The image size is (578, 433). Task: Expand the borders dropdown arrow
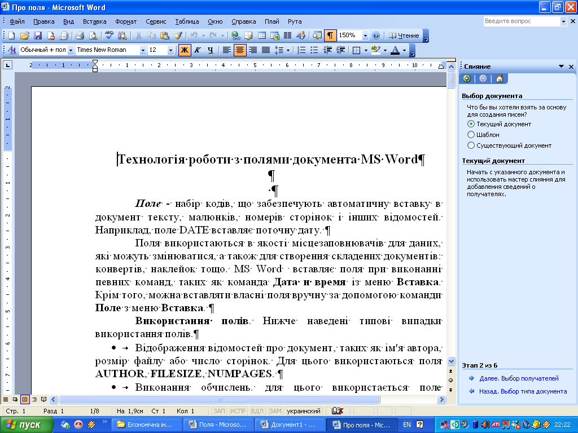(x=366, y=50)
